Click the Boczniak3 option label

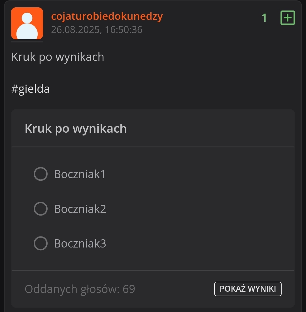click(80, 244)
